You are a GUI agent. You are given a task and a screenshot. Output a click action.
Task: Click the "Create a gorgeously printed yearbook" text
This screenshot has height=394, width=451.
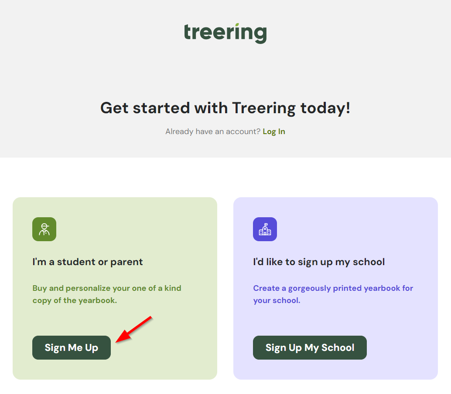(333, 288)
